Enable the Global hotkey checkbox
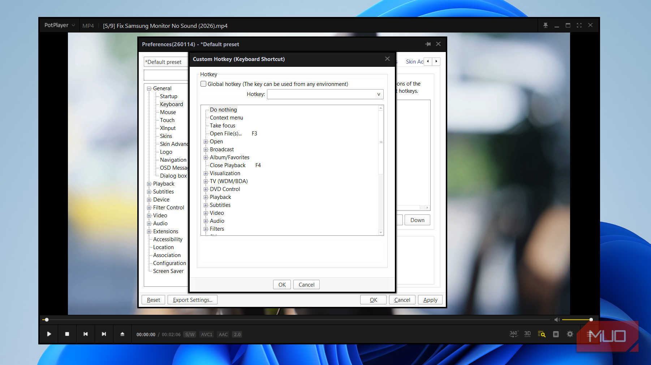 pyautogui.click(x=203, y=84)
